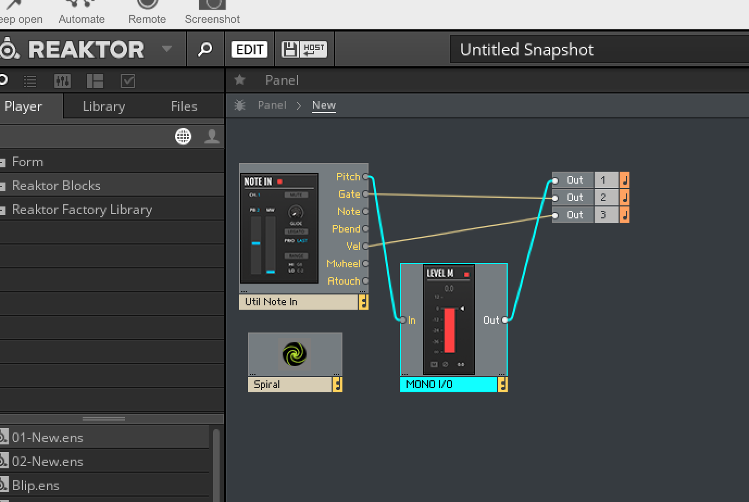
Task: Open the Reaktor main menu dropdown arrow
Action: click(x=167, y=49)
